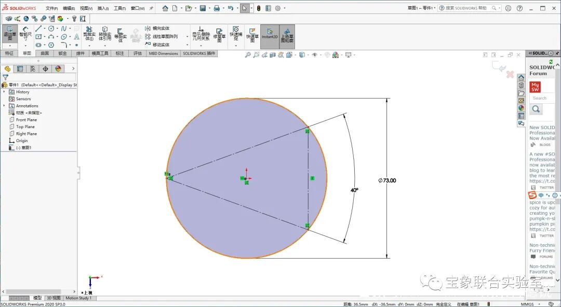Image resolution: width=561 pixels, height=307 pixels.
Task: Select the Sketch Fillet tool
Action: click(x=64, y=45)
